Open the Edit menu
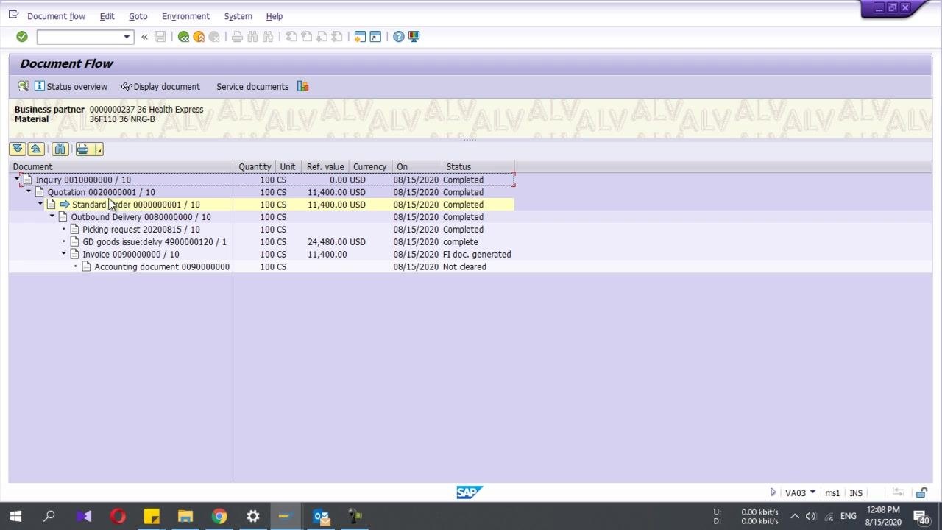Image resolution: width=942 pixels, height=530 pixels. click(x=107, y=16)
